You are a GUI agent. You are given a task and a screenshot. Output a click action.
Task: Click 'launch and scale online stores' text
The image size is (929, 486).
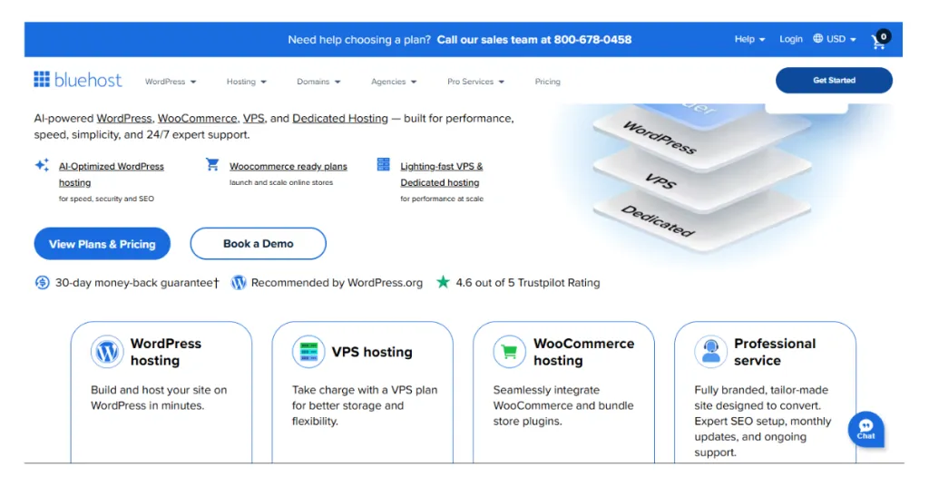tap(281, 182)
